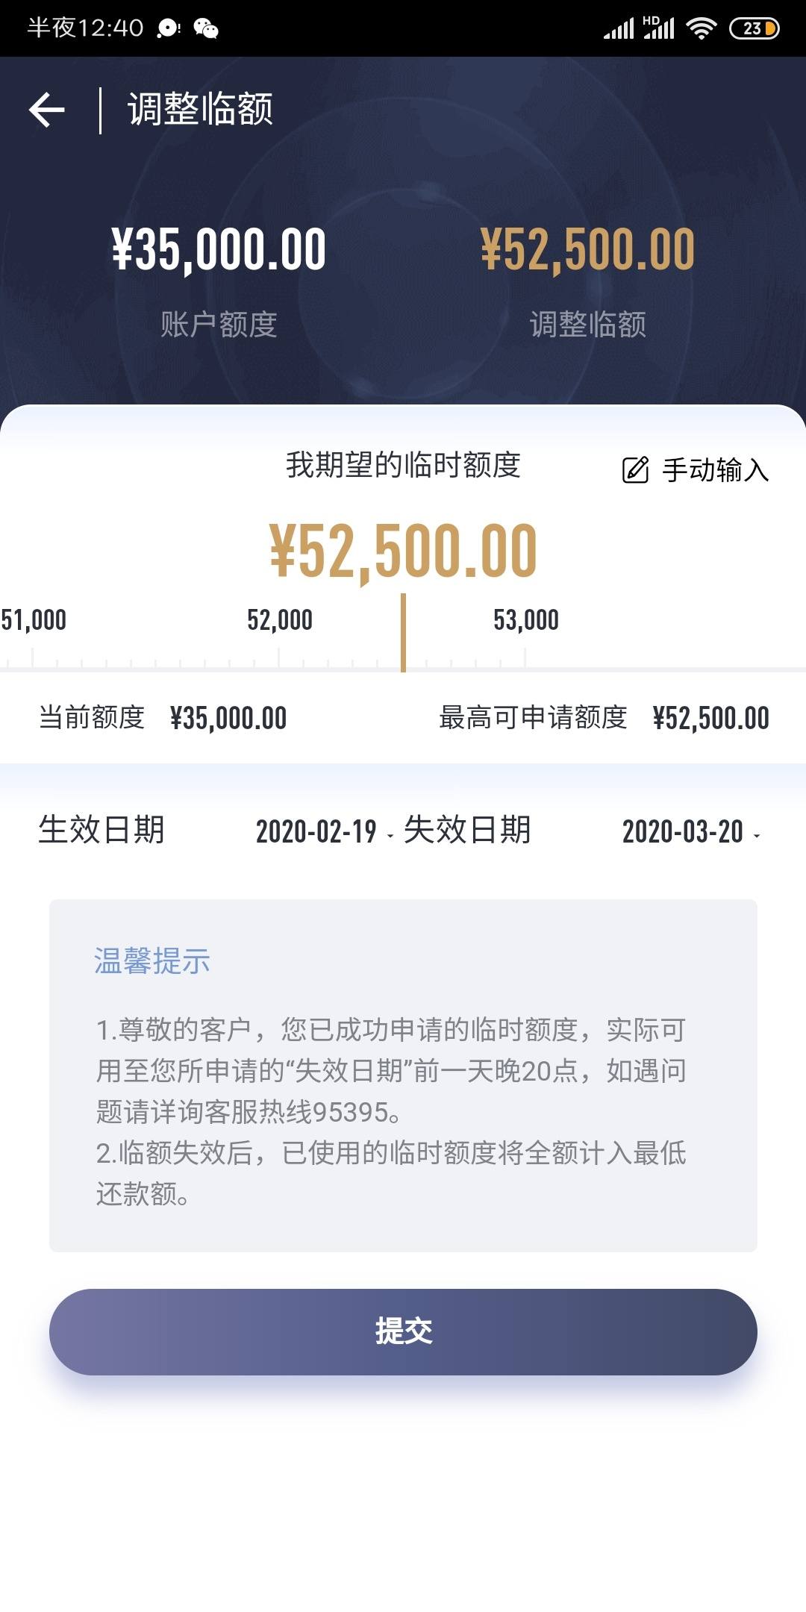
Task: Tap the gold slider indicator line
Action: coord(403,633)
